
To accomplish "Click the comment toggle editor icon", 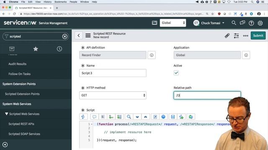I will [x=94, y=117].
